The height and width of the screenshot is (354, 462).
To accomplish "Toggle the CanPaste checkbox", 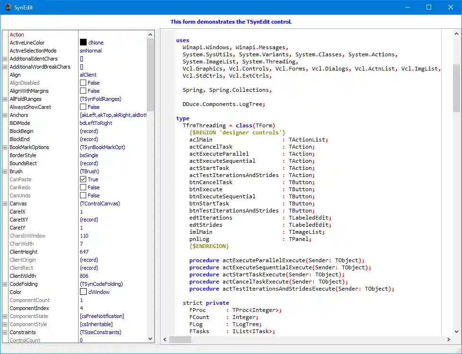I will click(83, 179).
